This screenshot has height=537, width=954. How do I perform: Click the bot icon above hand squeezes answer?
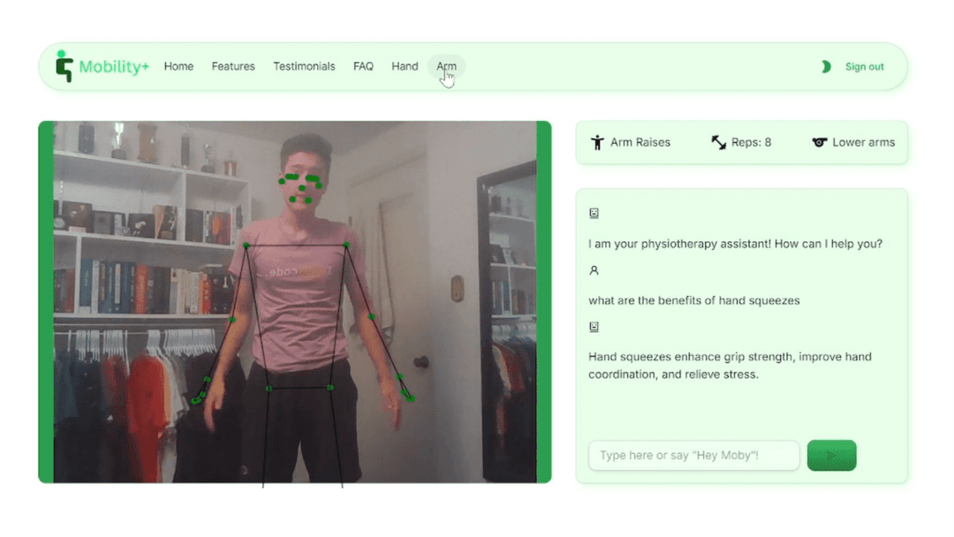[594, 327]
